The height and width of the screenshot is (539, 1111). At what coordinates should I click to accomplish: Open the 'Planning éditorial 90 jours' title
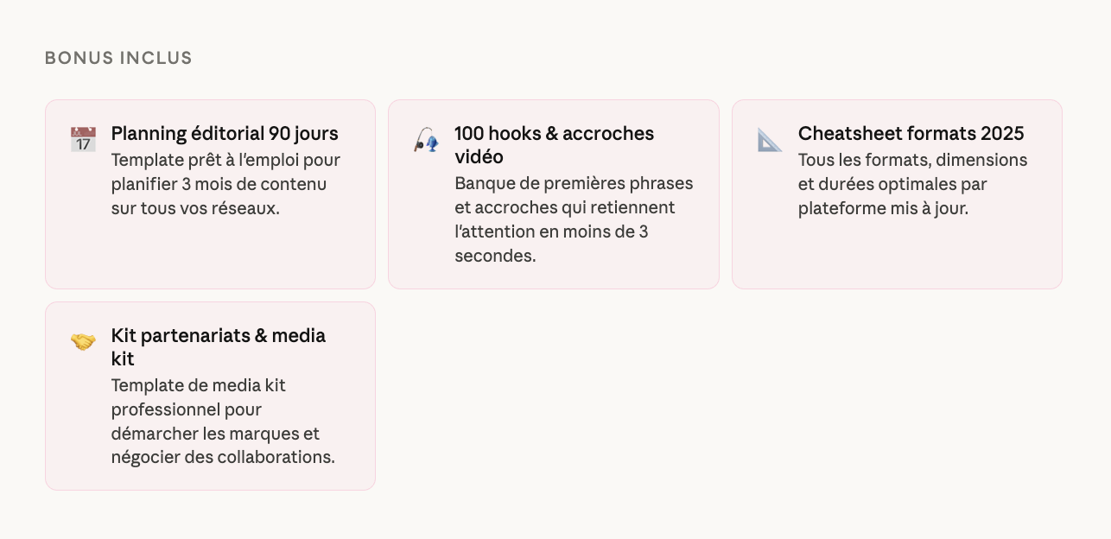[x=225, y=134]
